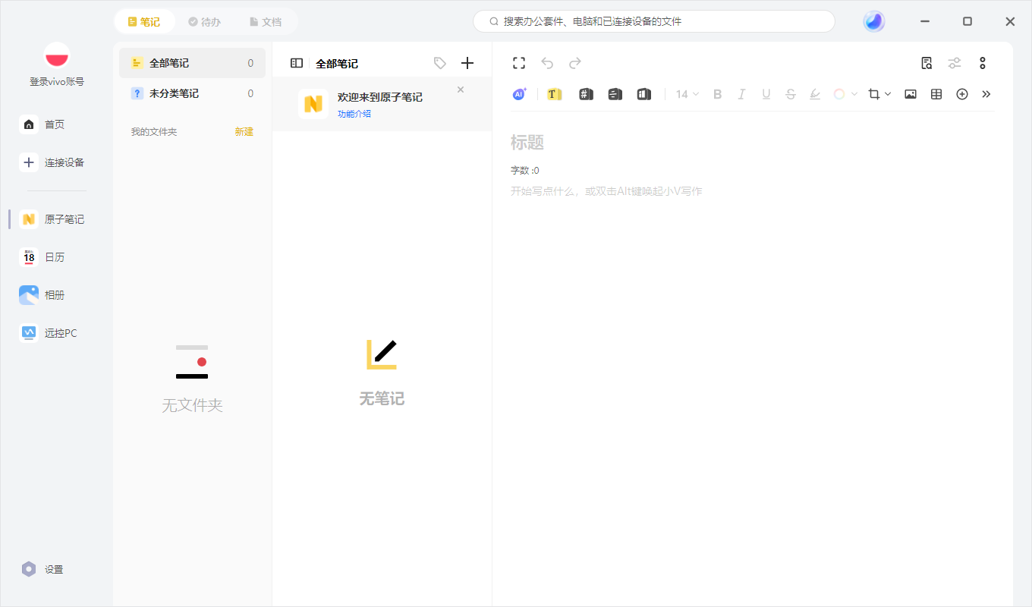The width and height of the screenshot is (1032, 607).
Task: Insert an image into the note
Action: [x=911, y=94]
